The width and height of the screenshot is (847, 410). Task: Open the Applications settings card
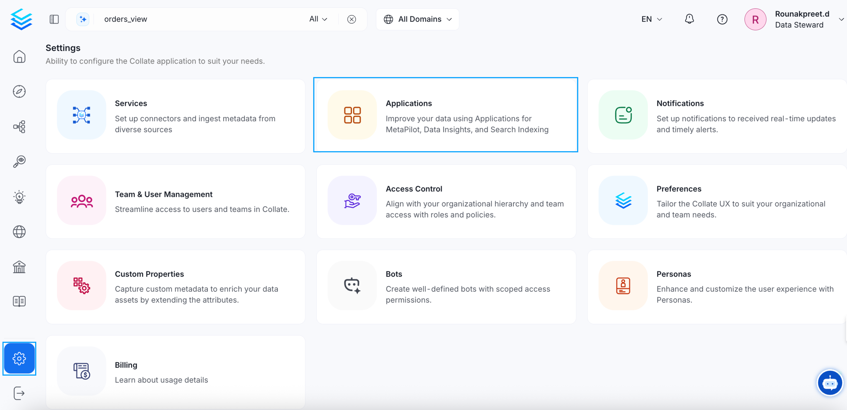pos(446,115)
